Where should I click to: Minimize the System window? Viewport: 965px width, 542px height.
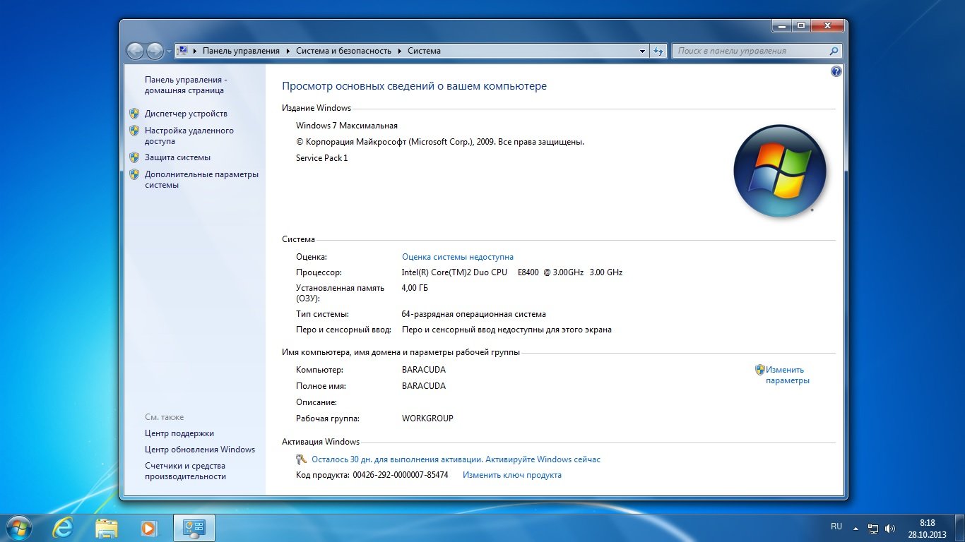click(x=781, y=25)
